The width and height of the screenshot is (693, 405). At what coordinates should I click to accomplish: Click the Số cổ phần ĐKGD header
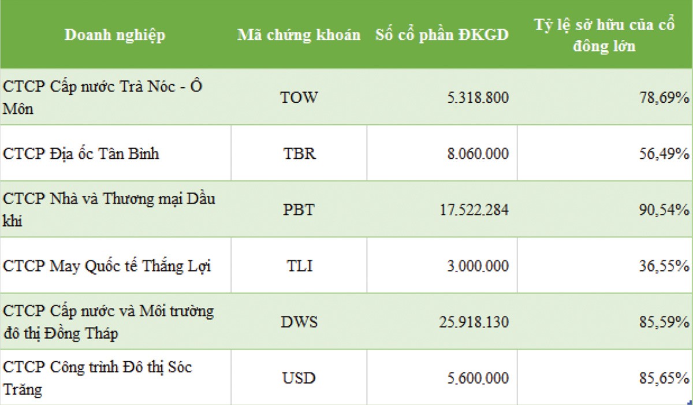442,35
